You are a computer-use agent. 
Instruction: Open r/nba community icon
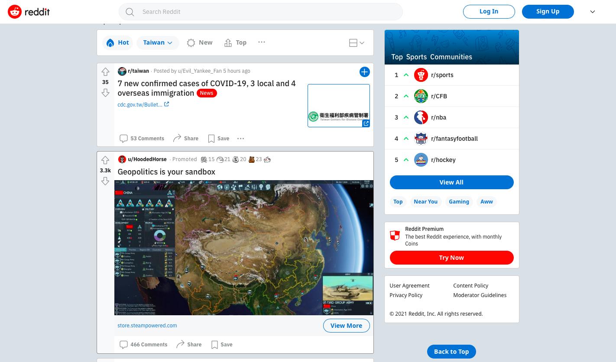pyautogui.click(x=421, y=117)
